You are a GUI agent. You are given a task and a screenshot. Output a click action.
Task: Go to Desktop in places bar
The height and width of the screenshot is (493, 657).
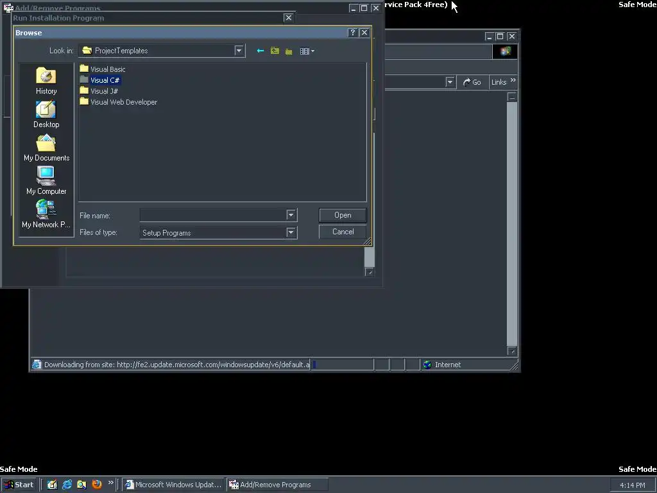tap(46, 114)
